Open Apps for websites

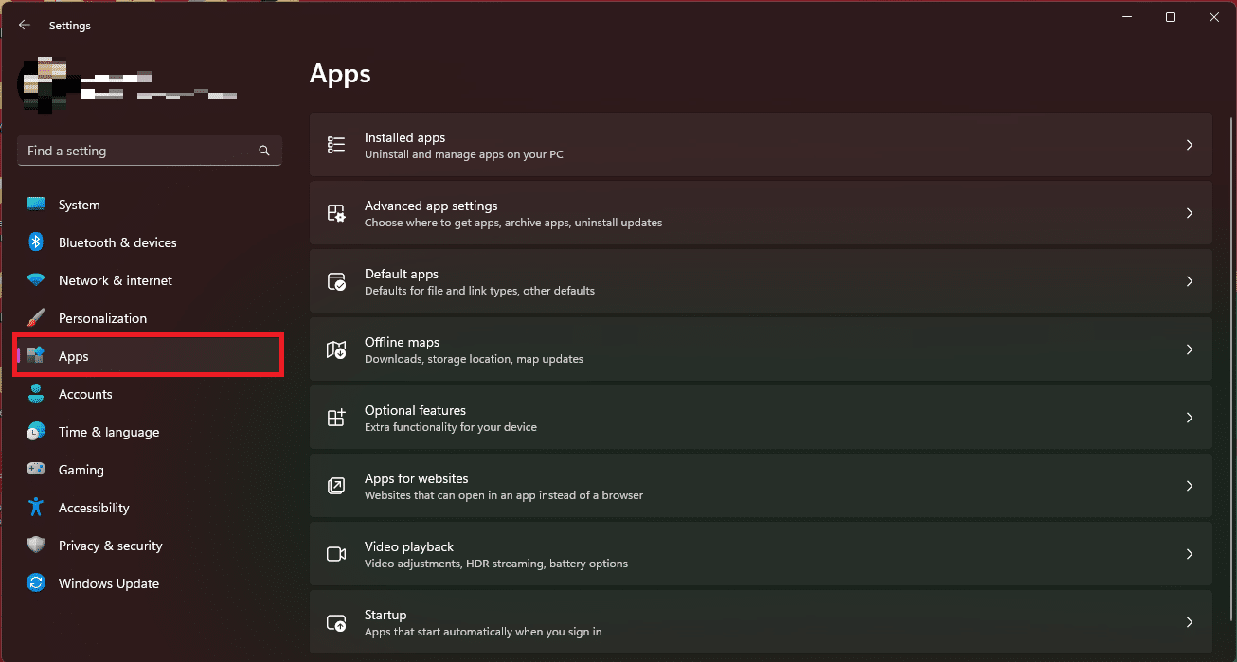[761, 486]
